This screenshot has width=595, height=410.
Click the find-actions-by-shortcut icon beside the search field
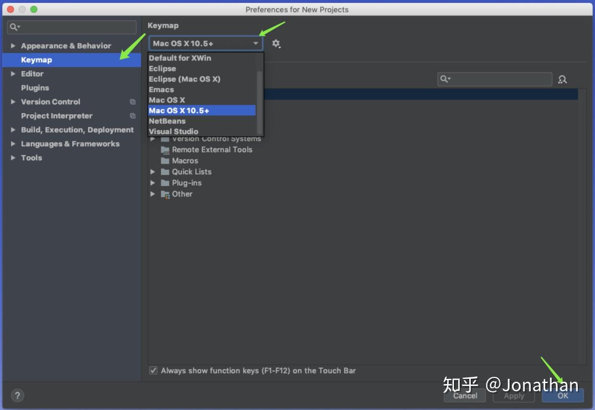point(562,79)
